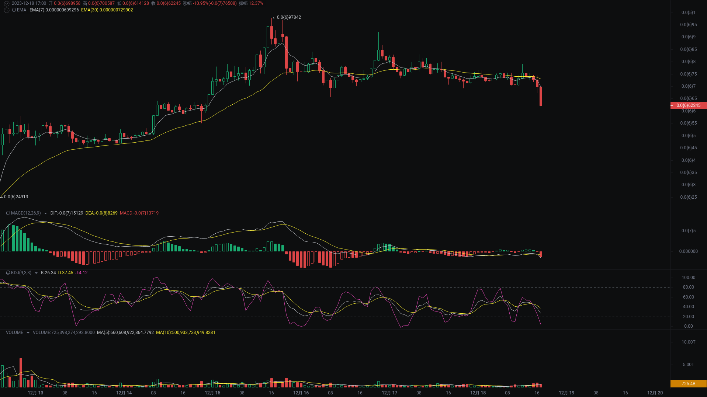Click the 12月 15 date on time axis
The height and width of the screenshot is (397, 707).
point(212,393)
